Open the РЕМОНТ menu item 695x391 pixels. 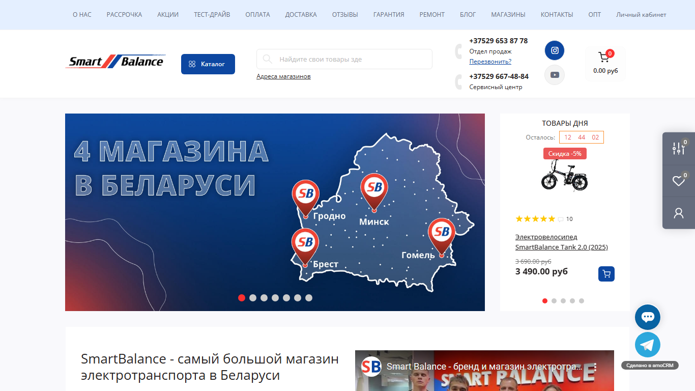coord(432,15)
